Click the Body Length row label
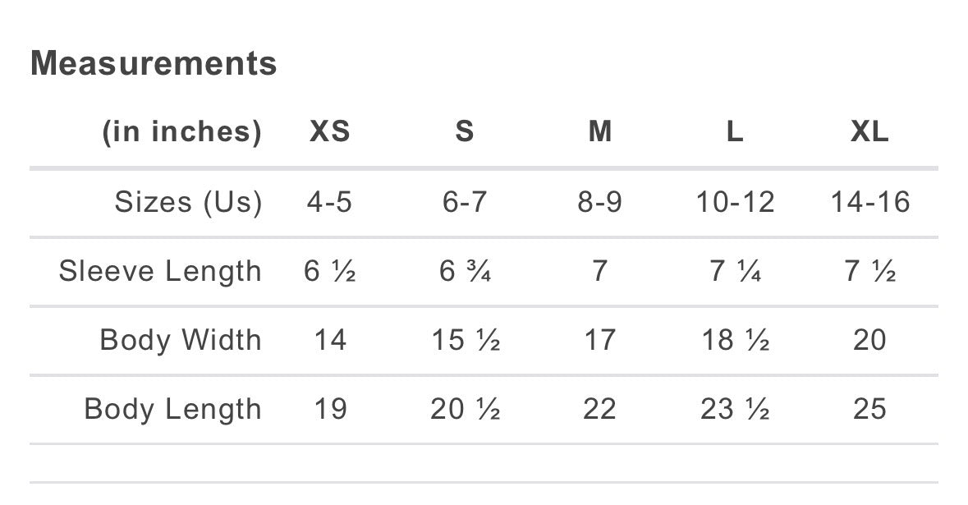This screenshot has height=505, width=968. coord(173,409)
